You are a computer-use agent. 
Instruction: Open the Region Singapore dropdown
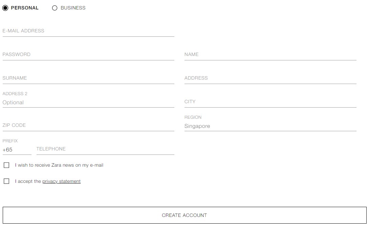pyautogui.click(x=270, y=126)
